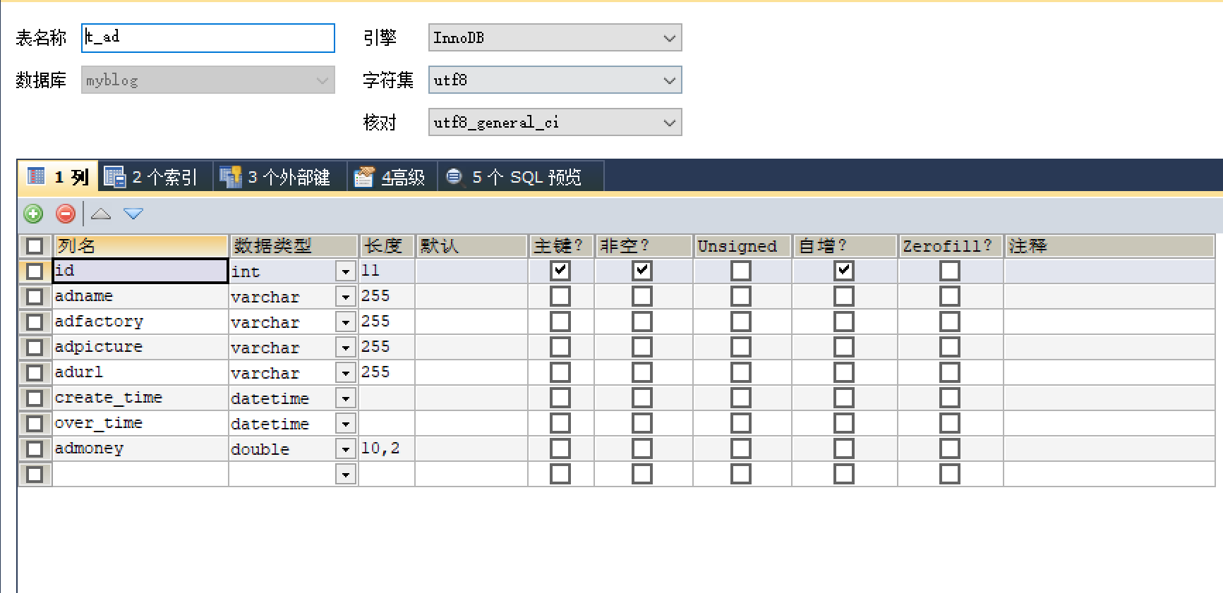
Task: Select the 'adname' column name cell
Action: tap(140, 296)
